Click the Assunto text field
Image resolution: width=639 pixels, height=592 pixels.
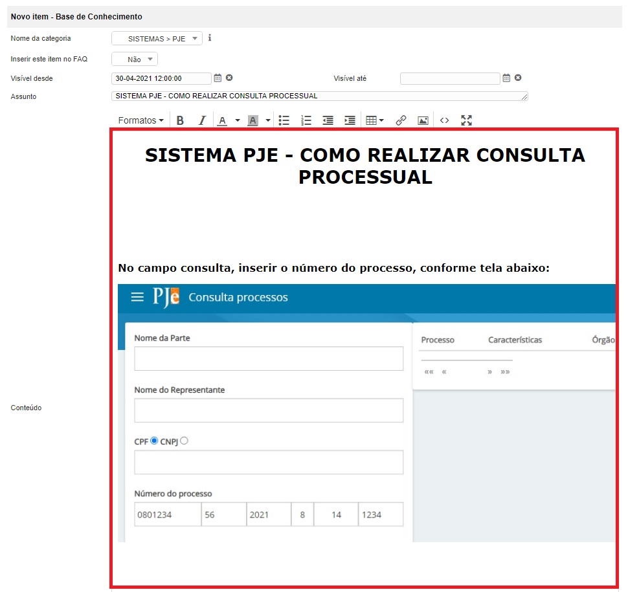320,96
